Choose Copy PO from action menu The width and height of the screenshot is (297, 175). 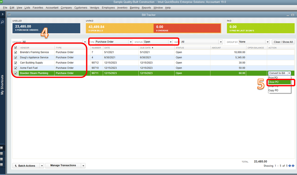(x=279, y=90)
